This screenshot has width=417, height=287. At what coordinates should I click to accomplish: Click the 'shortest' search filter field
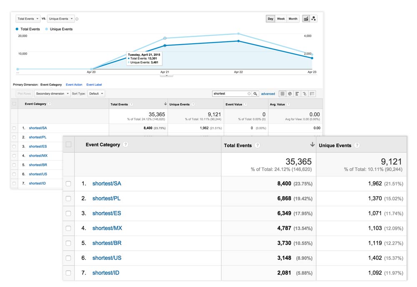[x=229, y=94]
